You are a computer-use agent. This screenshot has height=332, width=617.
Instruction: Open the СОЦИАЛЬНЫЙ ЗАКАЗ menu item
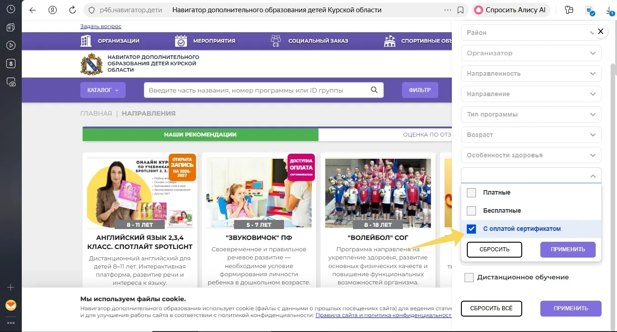(318, 41)
